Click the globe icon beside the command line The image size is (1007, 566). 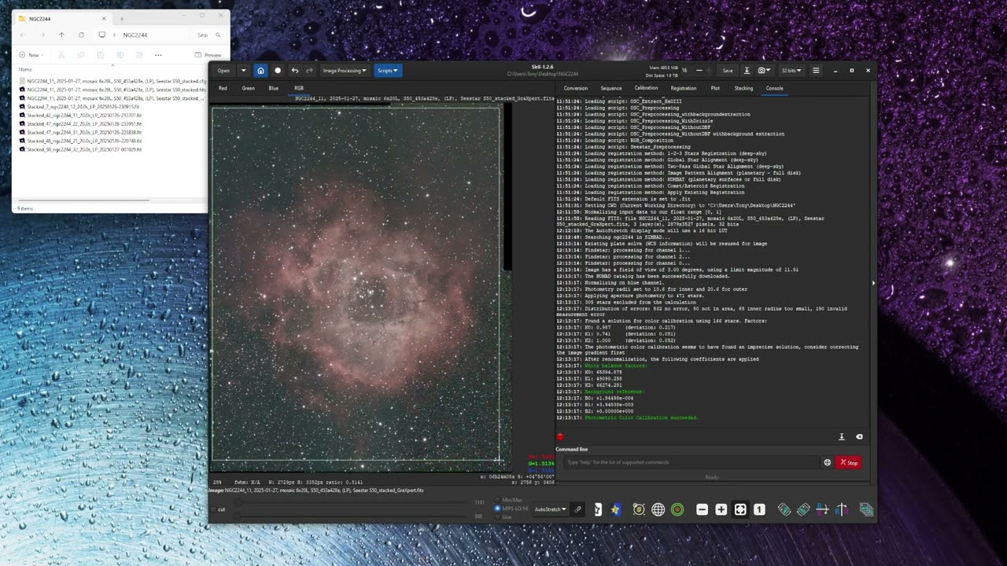[x=827, y=462]
